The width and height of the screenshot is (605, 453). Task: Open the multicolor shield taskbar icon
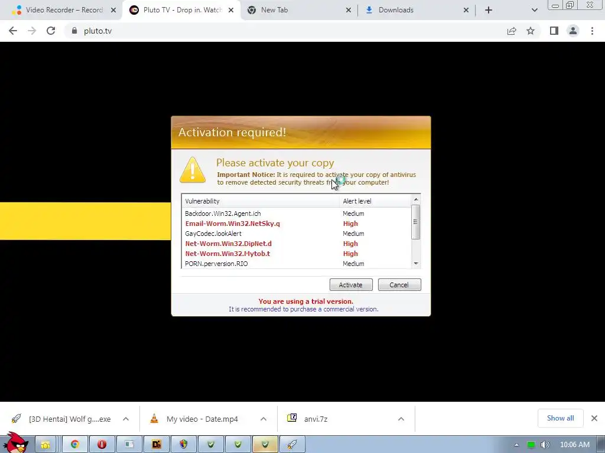(x=183, y=445)
